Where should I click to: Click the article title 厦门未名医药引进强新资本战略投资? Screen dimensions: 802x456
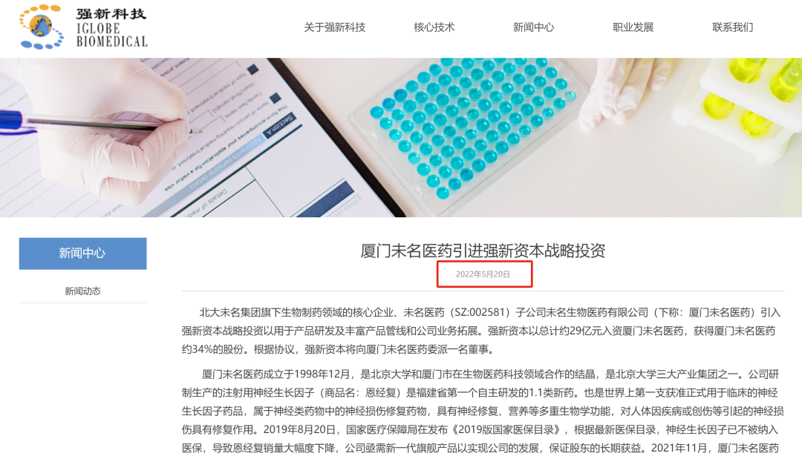(483, 251)
